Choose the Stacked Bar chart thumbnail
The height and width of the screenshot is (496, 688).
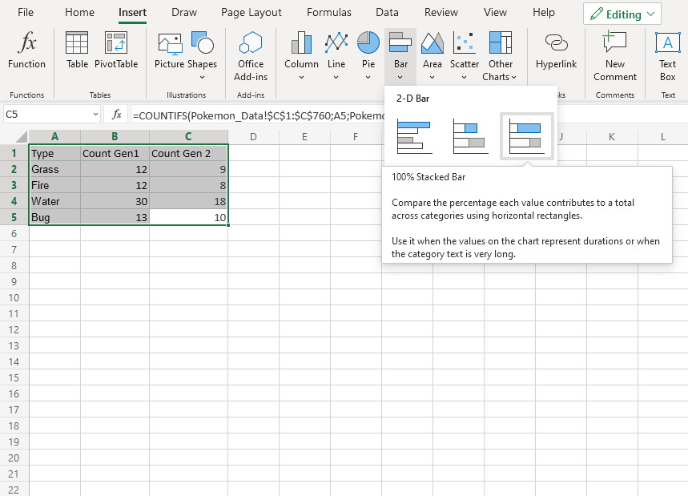click(470, 136)
